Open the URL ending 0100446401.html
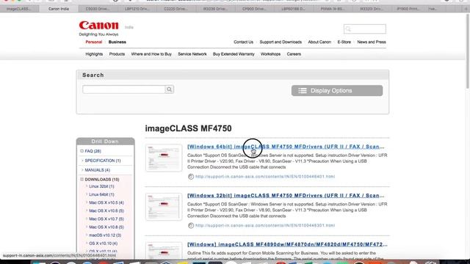 tap(265, 177)
